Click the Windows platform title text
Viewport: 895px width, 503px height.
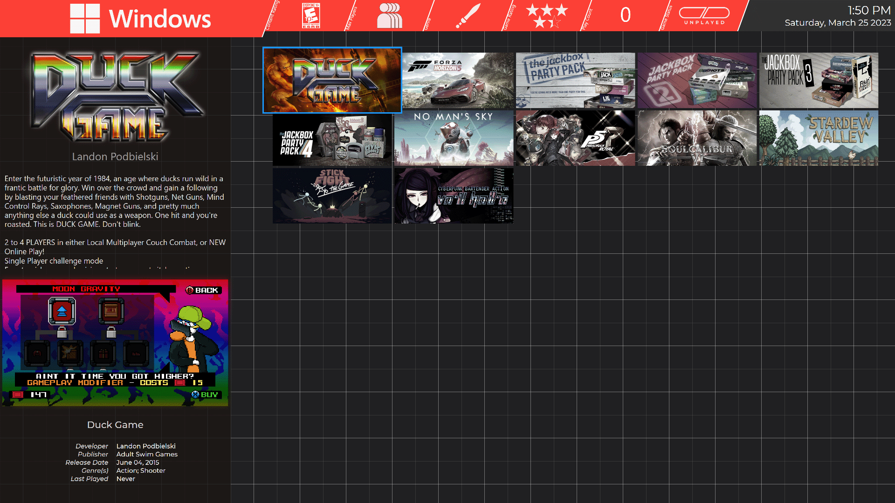(x=160, y=19)
